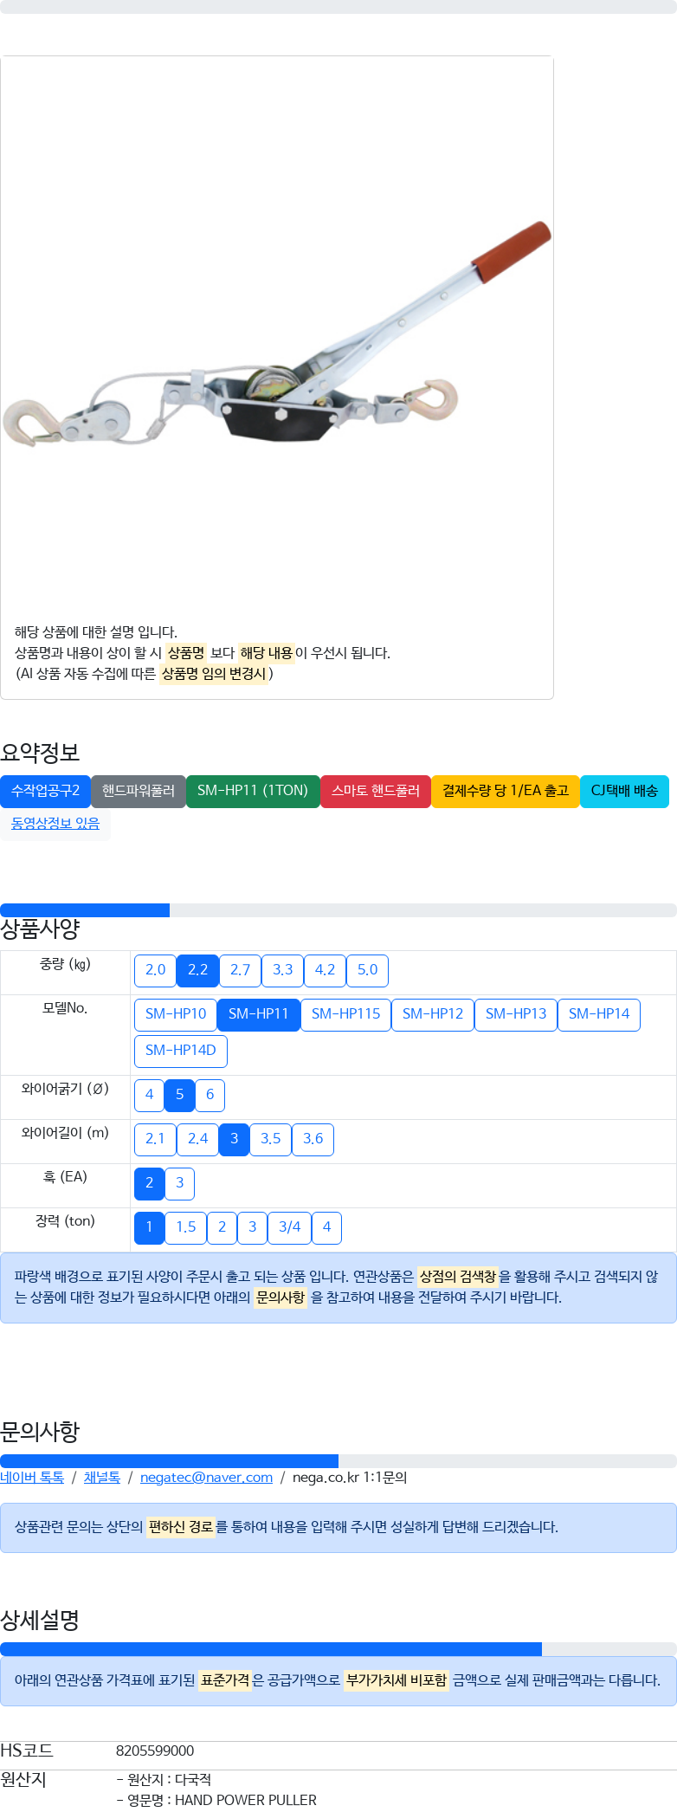
Task: Select wire length 3.5
Action: (x=270, y=1139)
